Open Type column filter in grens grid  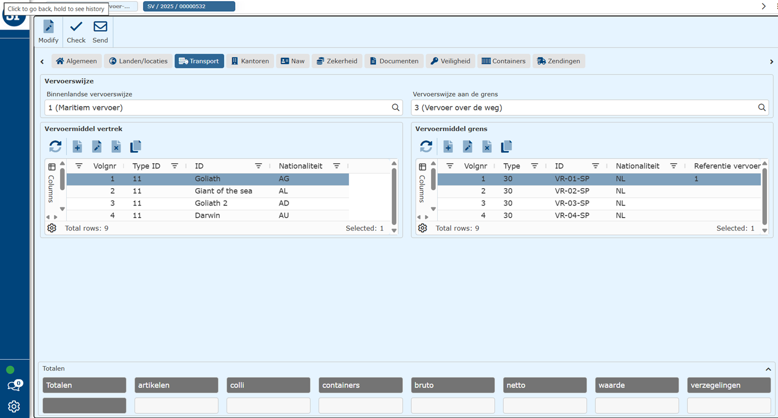[535, 166]
